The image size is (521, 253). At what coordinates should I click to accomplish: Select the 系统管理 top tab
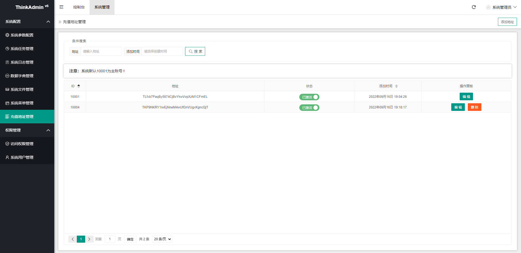tap(102, 7)
